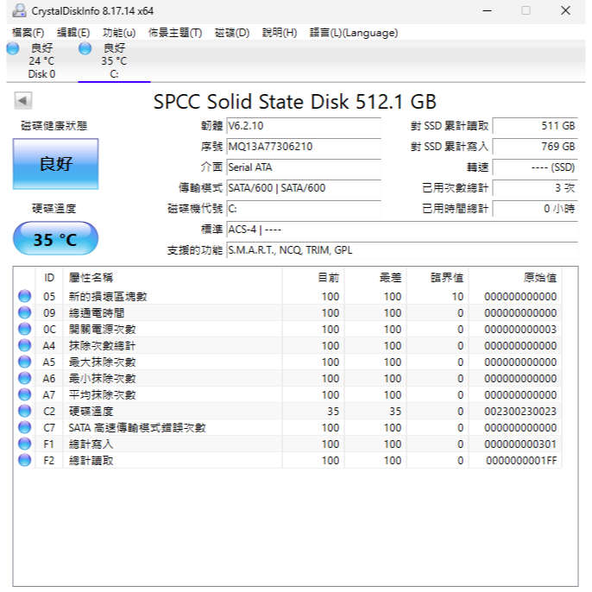
Task: Open the 編輯(E) menu
Action: pyautogui.click(x=73, y=33)
